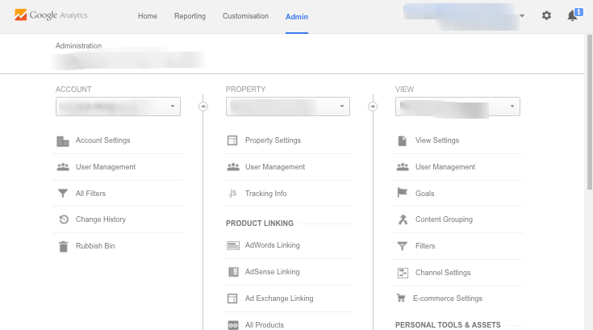
Task: Click the E-commerce Settings cart icon
Action: click(402, 299)
